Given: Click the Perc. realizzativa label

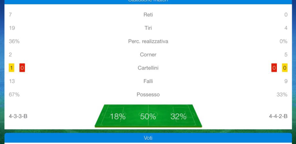Looking at the screenshot, I should pos(148,41).
